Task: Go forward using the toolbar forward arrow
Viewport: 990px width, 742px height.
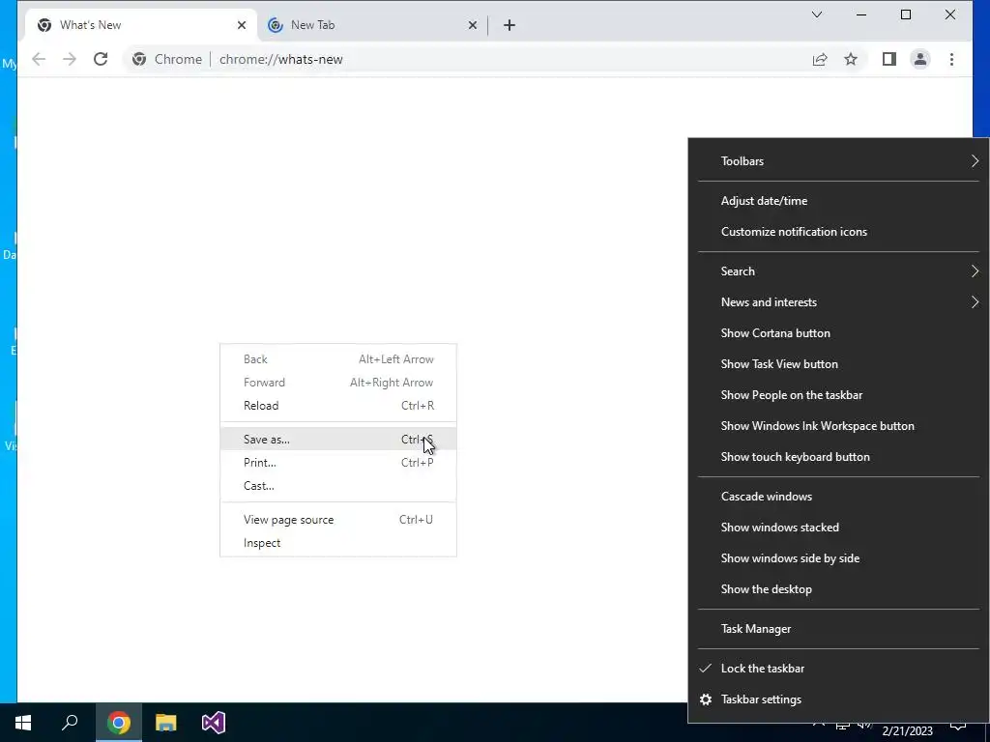Action: tap(70, 59)
